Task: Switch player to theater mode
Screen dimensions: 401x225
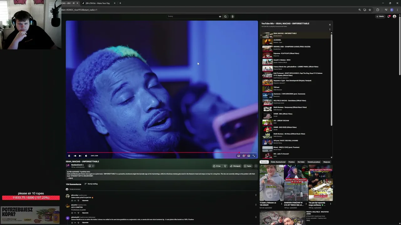Action: (249, 156)
